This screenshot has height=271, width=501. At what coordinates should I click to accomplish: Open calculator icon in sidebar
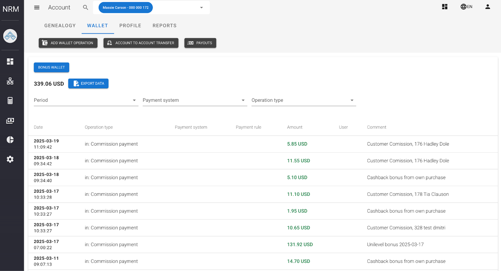click(x=10, y=101)
